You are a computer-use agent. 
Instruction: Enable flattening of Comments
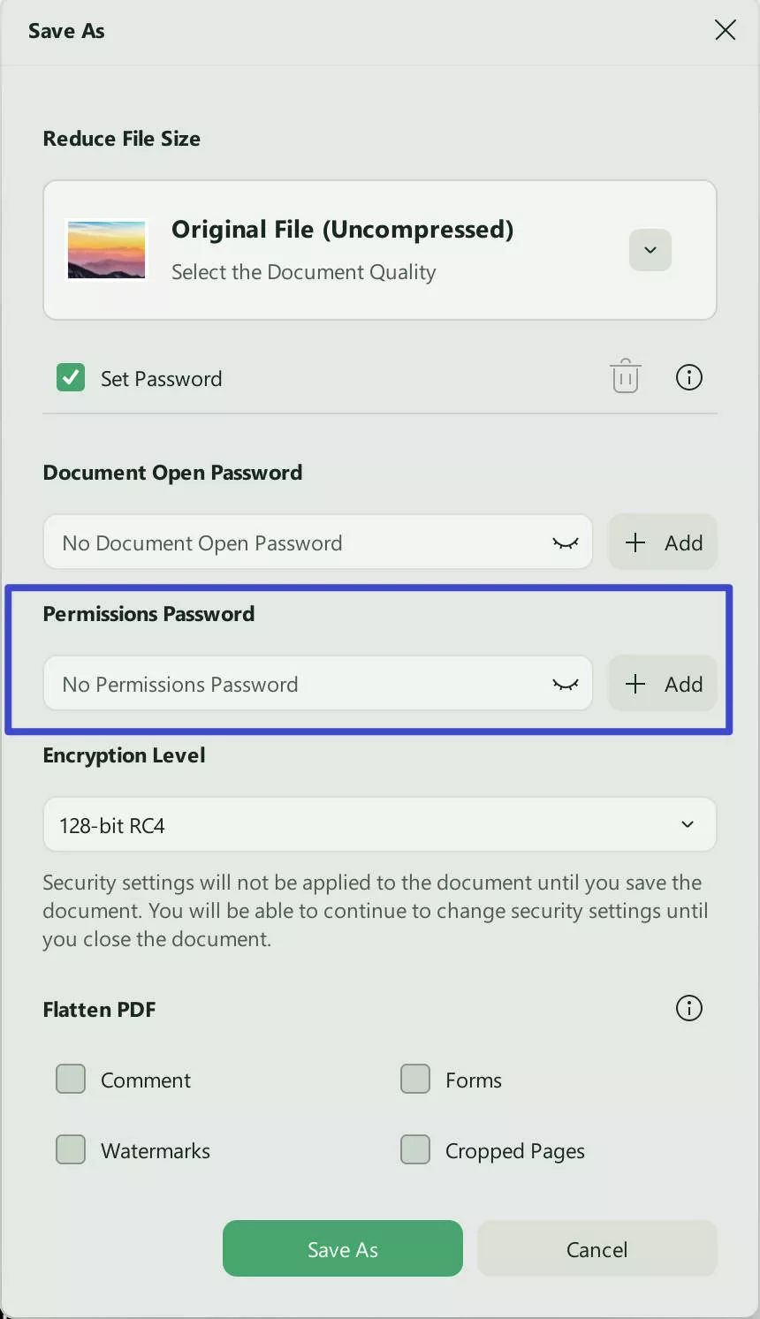(70, 1079)
